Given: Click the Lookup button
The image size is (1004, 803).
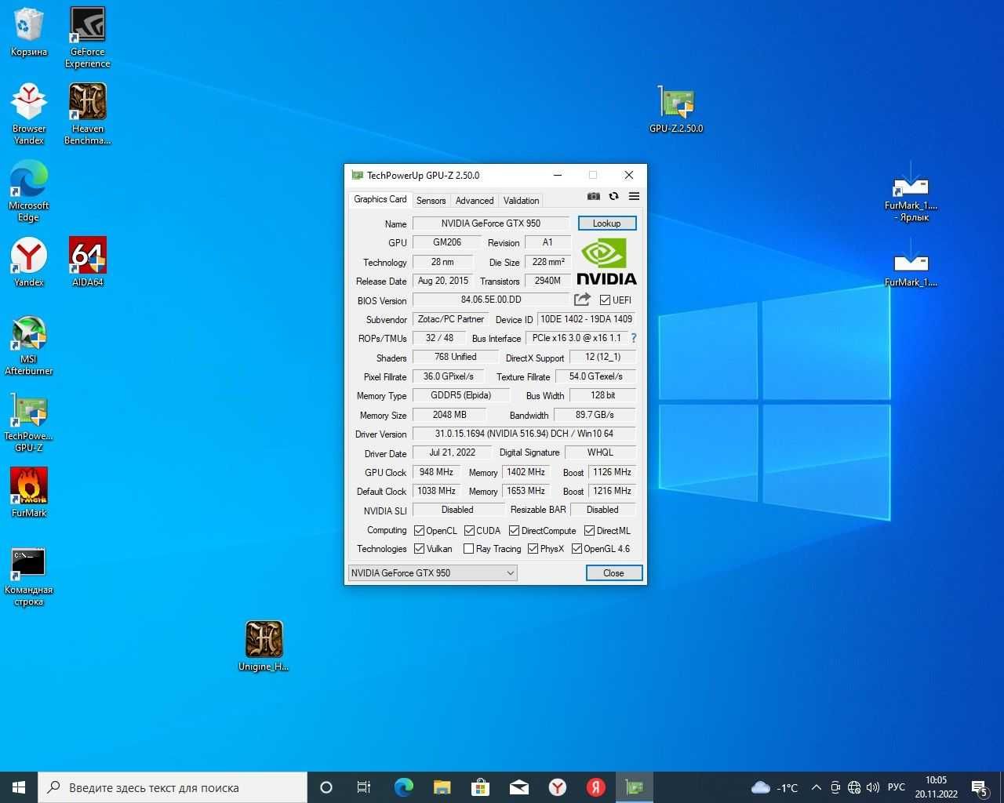Looking at the screenshot, I should (607, 223).
